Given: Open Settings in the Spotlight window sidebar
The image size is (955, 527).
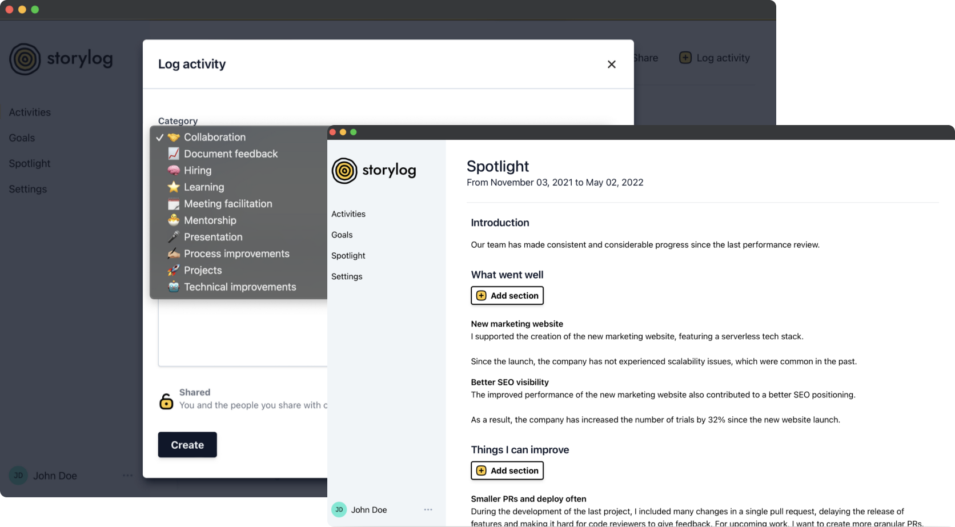Looking at the screenshot, I should [x=347, y=276].
